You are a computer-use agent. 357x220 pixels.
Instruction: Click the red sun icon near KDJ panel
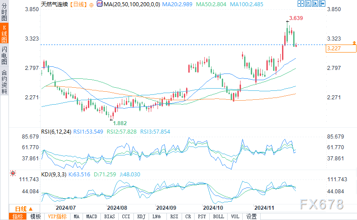point(12,172)
